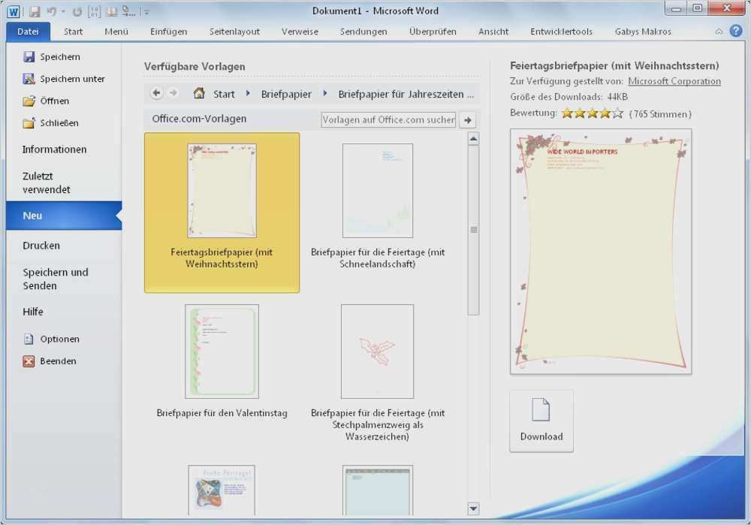Image resolution: width=751 pixels, height=525 pixels.
Task: Open the Verweise ribbon tab
Action: tap(300, 32)
